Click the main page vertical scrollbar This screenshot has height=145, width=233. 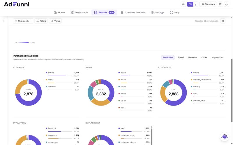tap(232, 90)
